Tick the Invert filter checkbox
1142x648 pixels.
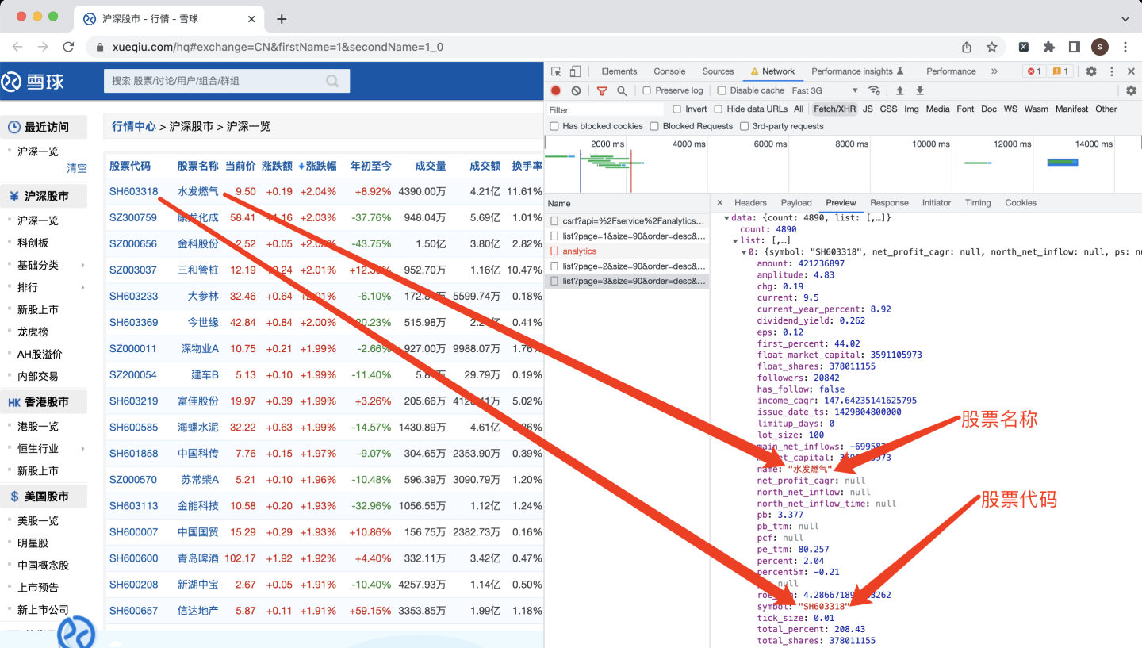(676, 109)
